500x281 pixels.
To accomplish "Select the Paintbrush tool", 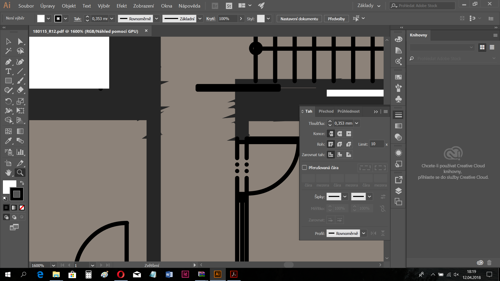I will click(x=20, y=81).
